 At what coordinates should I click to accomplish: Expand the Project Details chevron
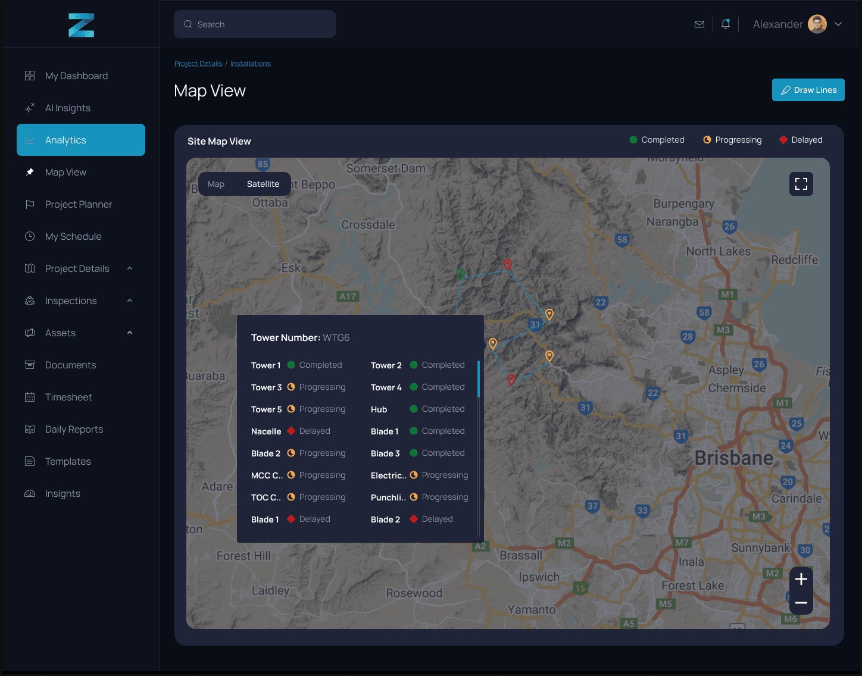(x=130, y=268)
